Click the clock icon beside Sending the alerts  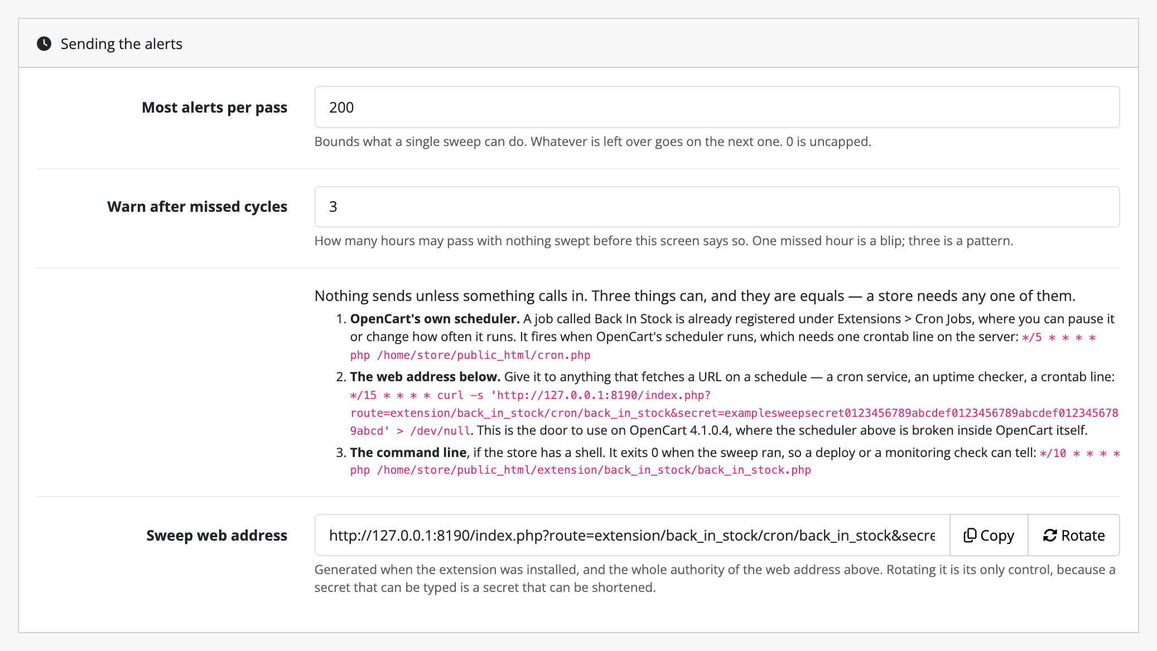click(x=44, y=43)
